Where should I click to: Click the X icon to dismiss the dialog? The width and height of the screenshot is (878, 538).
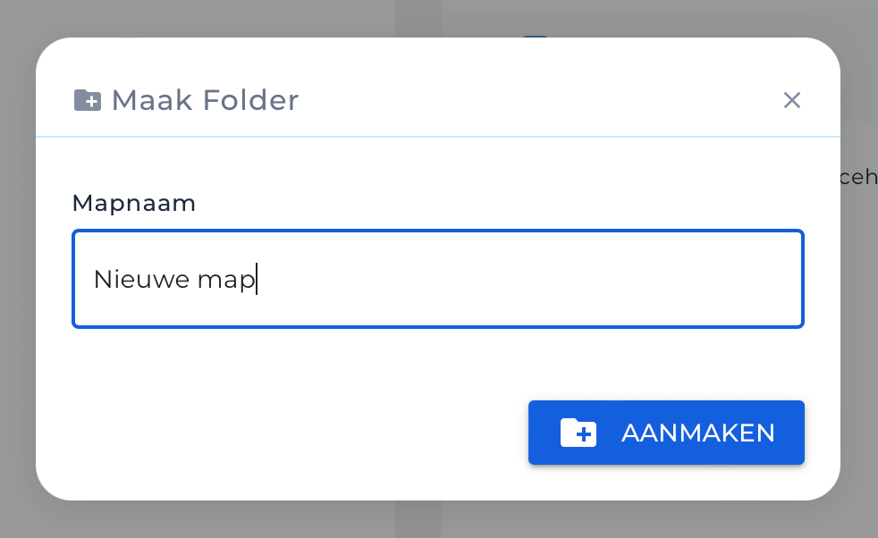(x=791, y=100)
